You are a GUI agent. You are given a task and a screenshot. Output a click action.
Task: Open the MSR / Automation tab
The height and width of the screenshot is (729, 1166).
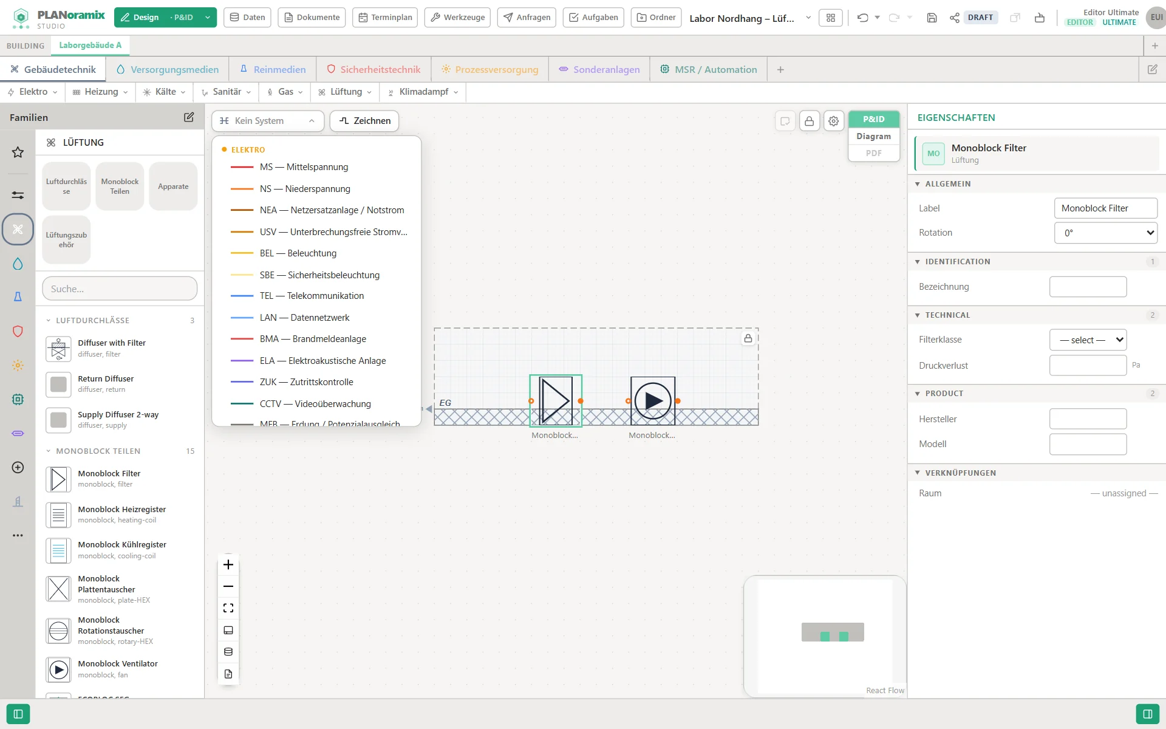(708, 69)
